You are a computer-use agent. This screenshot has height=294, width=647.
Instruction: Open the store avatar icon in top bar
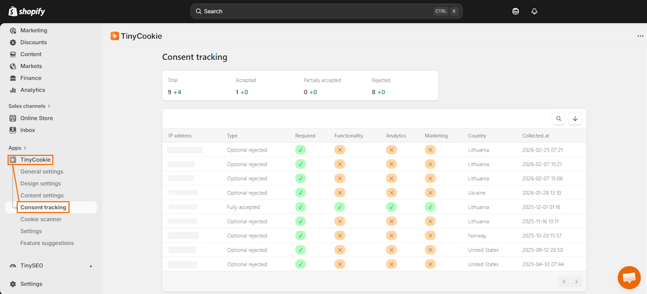pyautogui.click(x=515, y=11)
